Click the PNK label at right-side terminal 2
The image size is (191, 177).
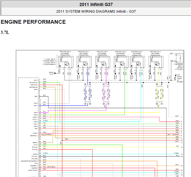[x=177, y=121]
